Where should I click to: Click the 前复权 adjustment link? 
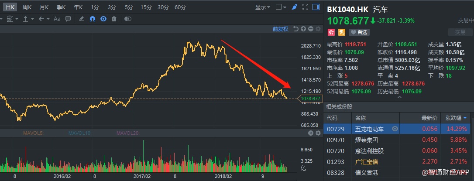[x=281, y=29]
